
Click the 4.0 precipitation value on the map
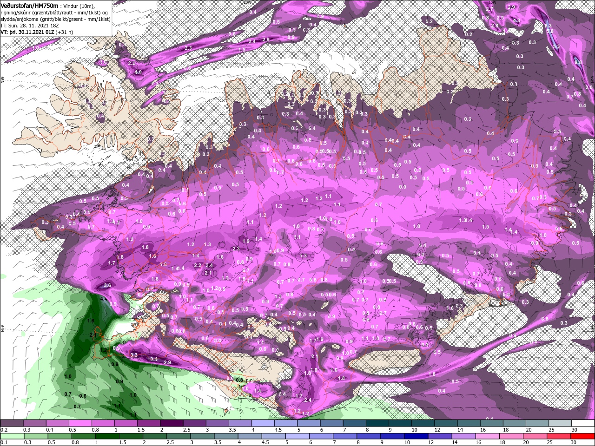(x=138, y=72)
